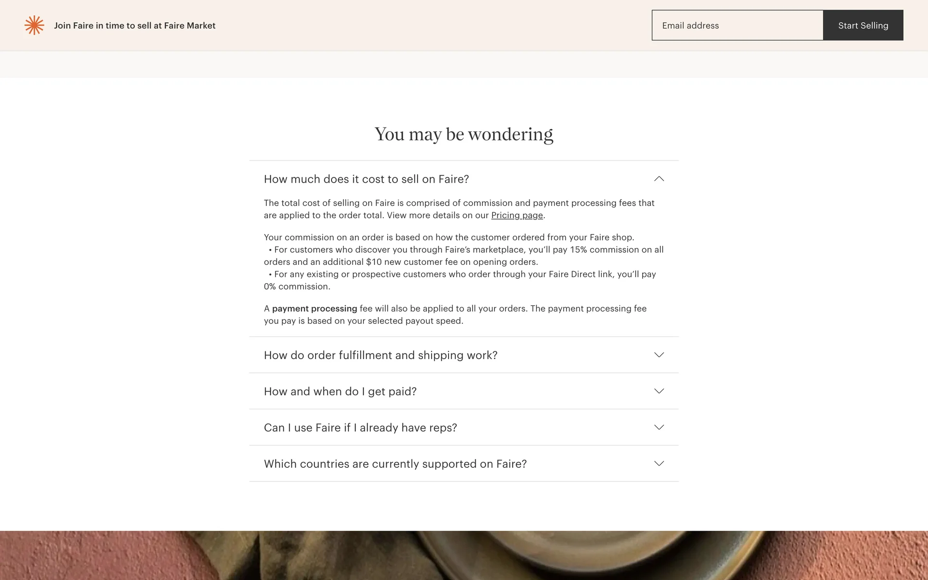Click the chevron beside the supported countries question
928x580 pixels.
click(659, 464)
